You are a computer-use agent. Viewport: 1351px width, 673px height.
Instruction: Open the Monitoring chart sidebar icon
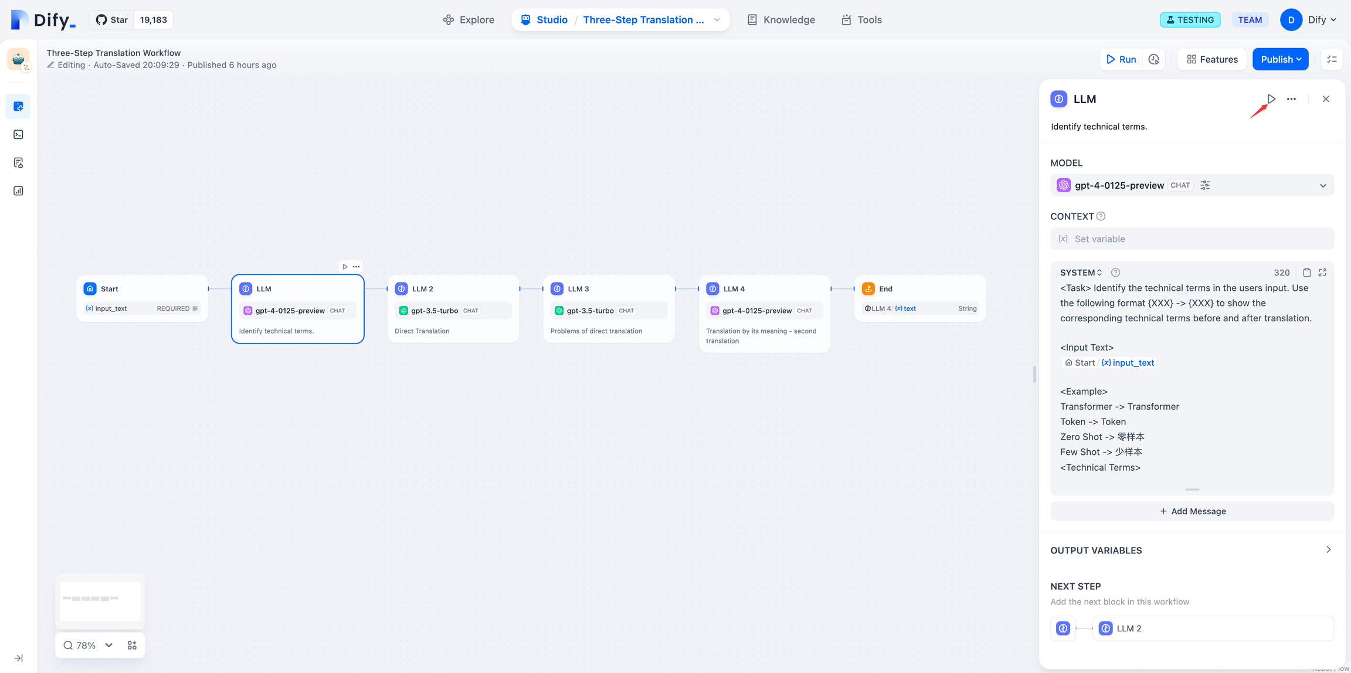pos(18,191)
